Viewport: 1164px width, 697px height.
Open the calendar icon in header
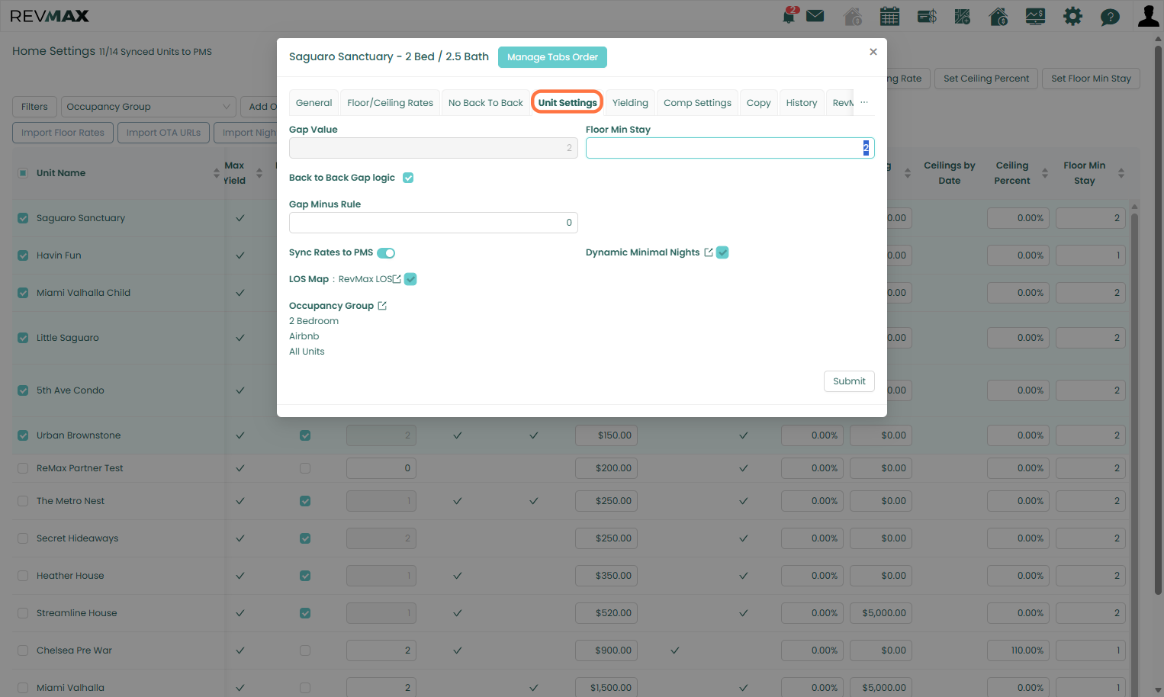889,16
